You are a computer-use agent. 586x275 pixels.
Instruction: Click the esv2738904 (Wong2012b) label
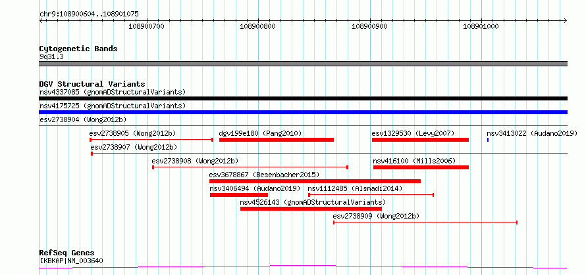pyautogui.click(x=83, y=119)
